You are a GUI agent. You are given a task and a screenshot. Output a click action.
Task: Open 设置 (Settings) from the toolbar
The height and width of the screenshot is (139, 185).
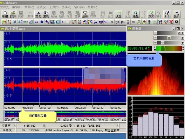(x=118, y=14)
